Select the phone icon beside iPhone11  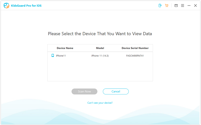point(53,55)
